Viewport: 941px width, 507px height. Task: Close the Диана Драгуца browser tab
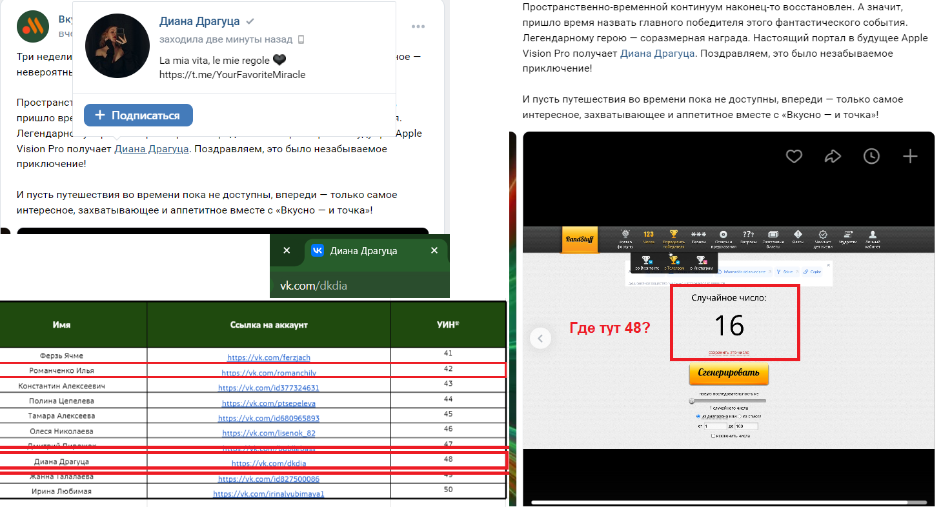coord(434,250)
